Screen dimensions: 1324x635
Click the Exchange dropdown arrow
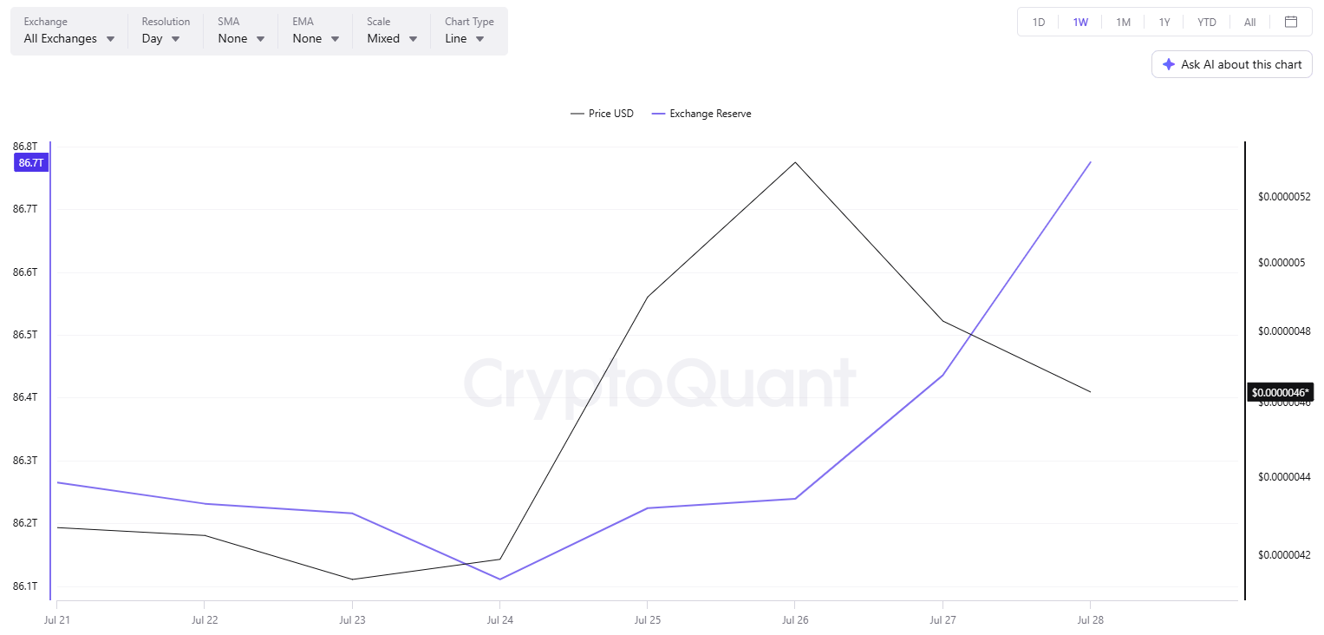110,39
